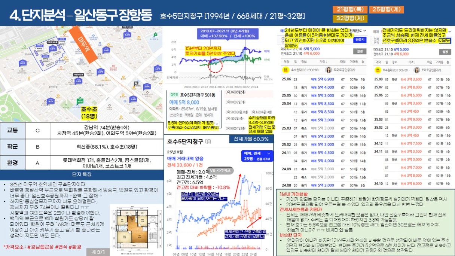The height and width of the screenshot is (256, 455).
Task: Click the yellow 호수현대 logo in 매매 list
Action: pos(285,70)
